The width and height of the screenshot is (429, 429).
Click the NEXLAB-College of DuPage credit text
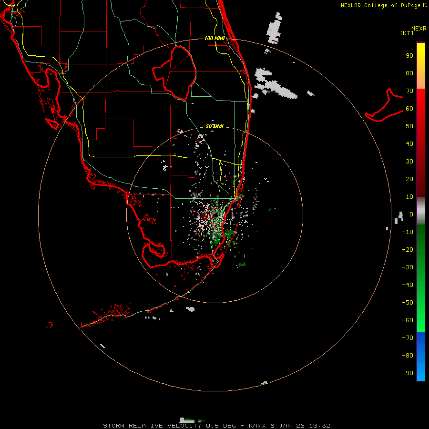pos(381,5)
